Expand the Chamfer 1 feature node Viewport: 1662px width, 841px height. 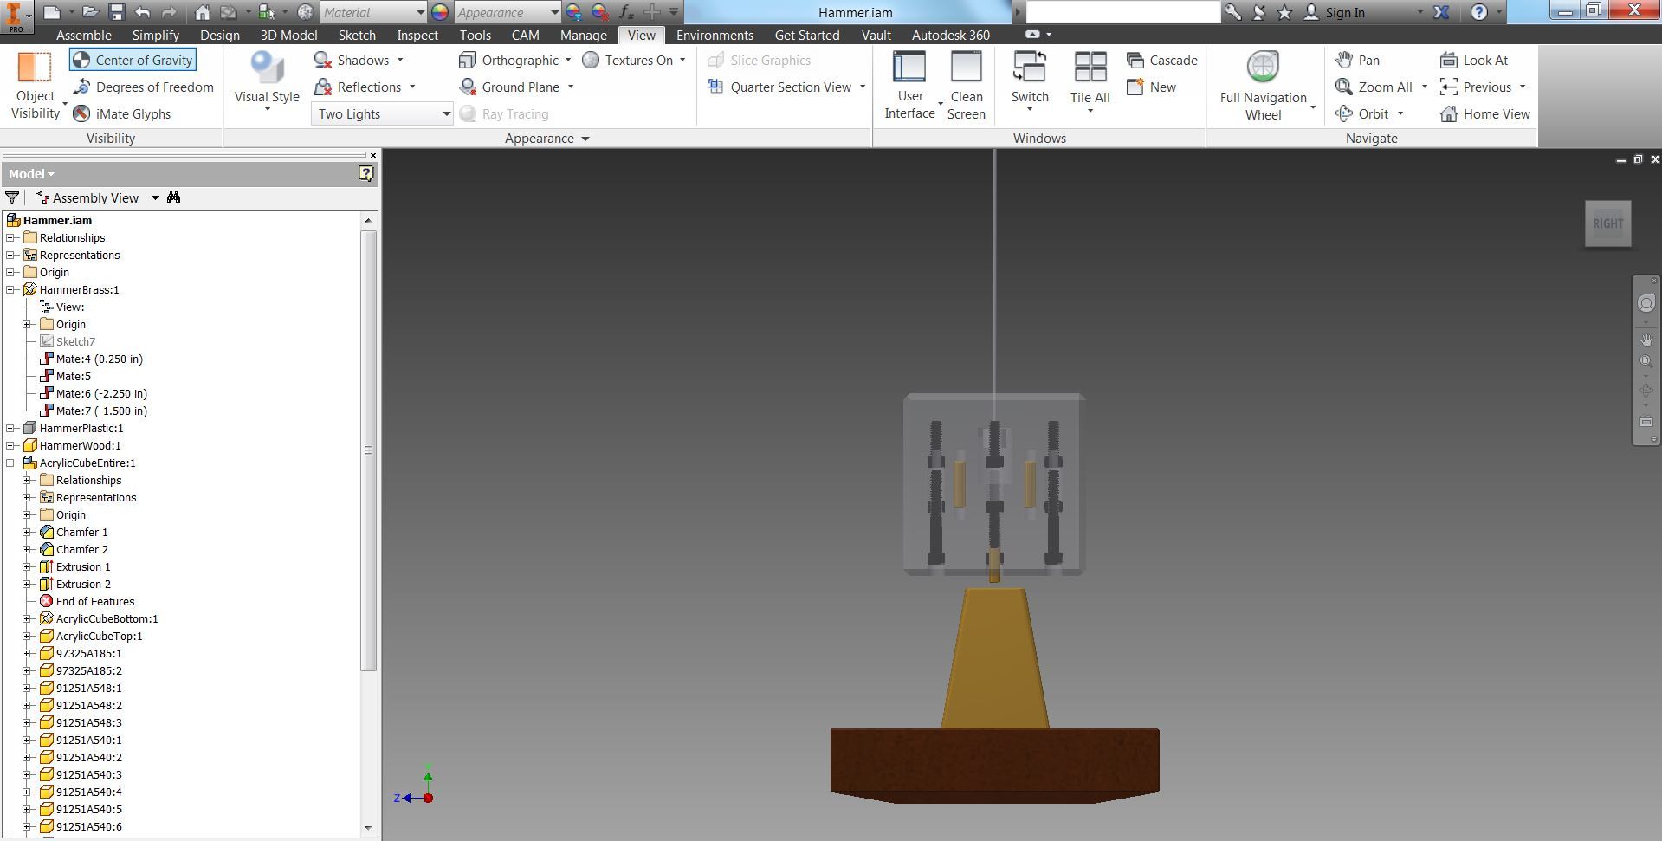[x=27, y=532]
